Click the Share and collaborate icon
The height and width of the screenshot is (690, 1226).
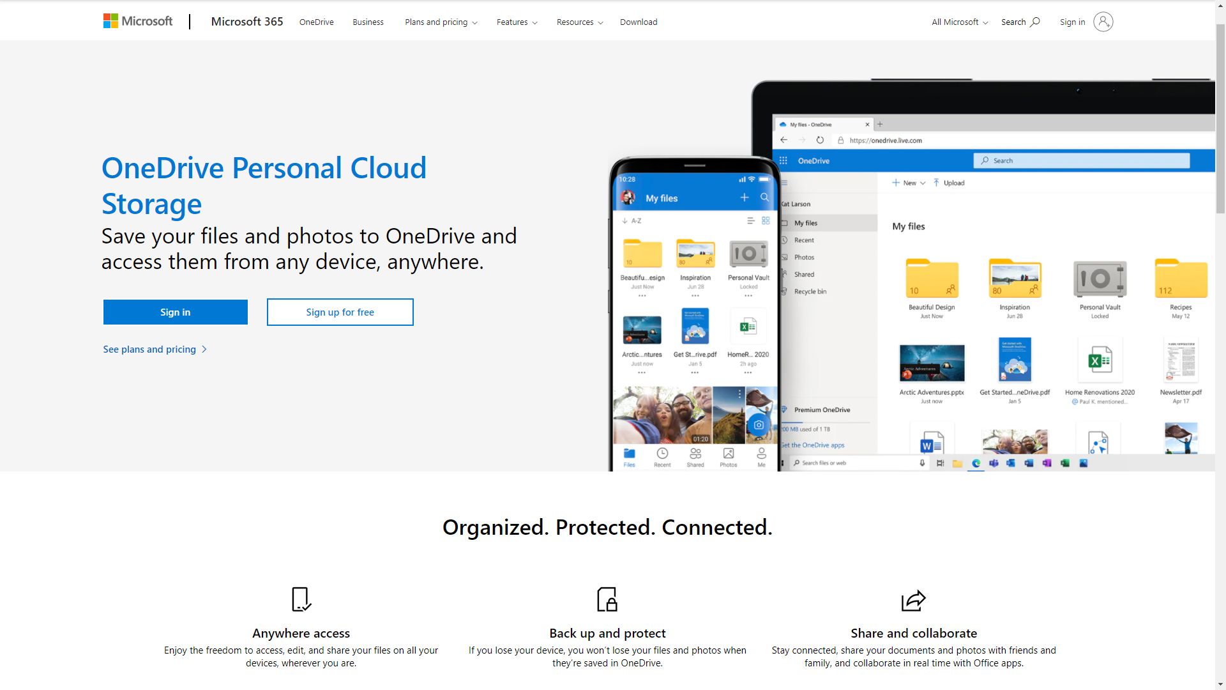click(x=914, y=600)
